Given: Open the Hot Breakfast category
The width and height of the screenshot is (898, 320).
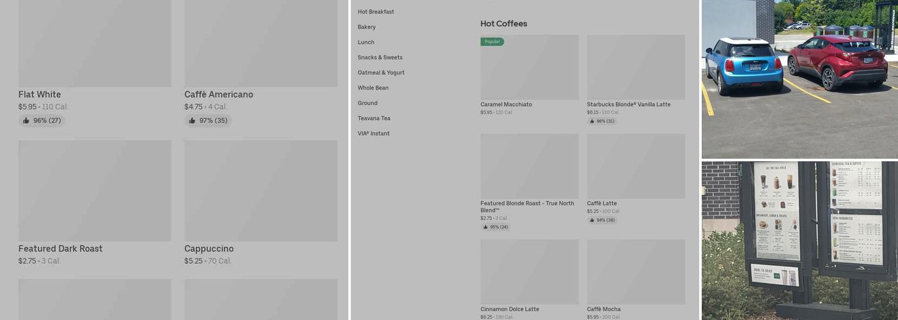Looking at the screenshot, I should 376,12.
